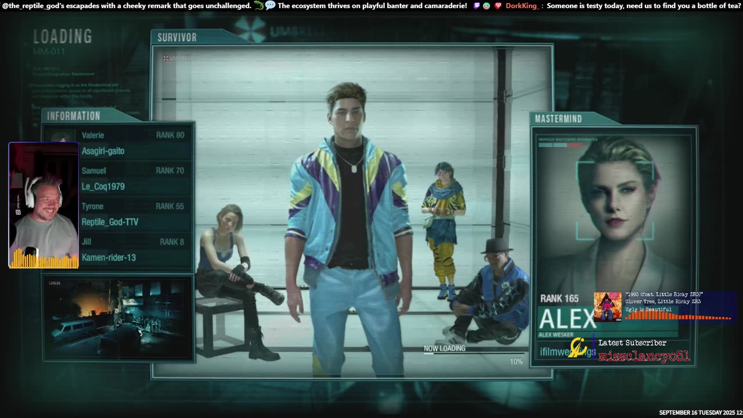Click the Latest Subscriber heading
Image resolution: width=743 pixels, height=418 pixels.
point(632,343)
